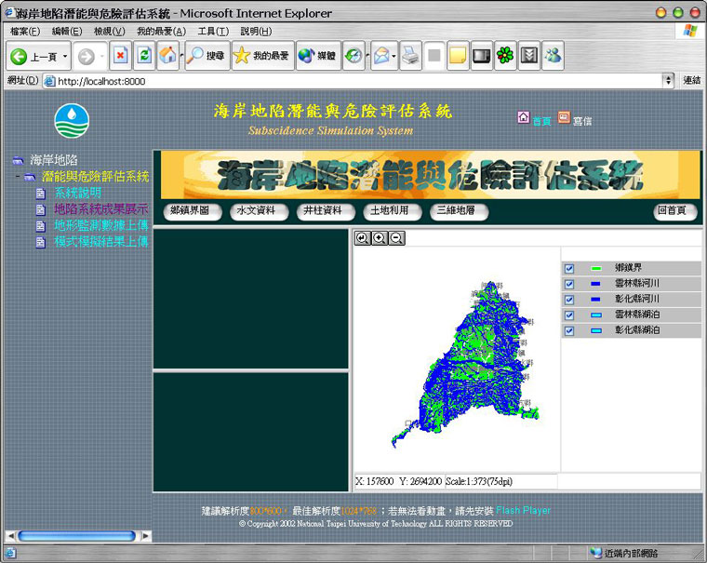Open the 檢視(V) menu

pos(109,32)
